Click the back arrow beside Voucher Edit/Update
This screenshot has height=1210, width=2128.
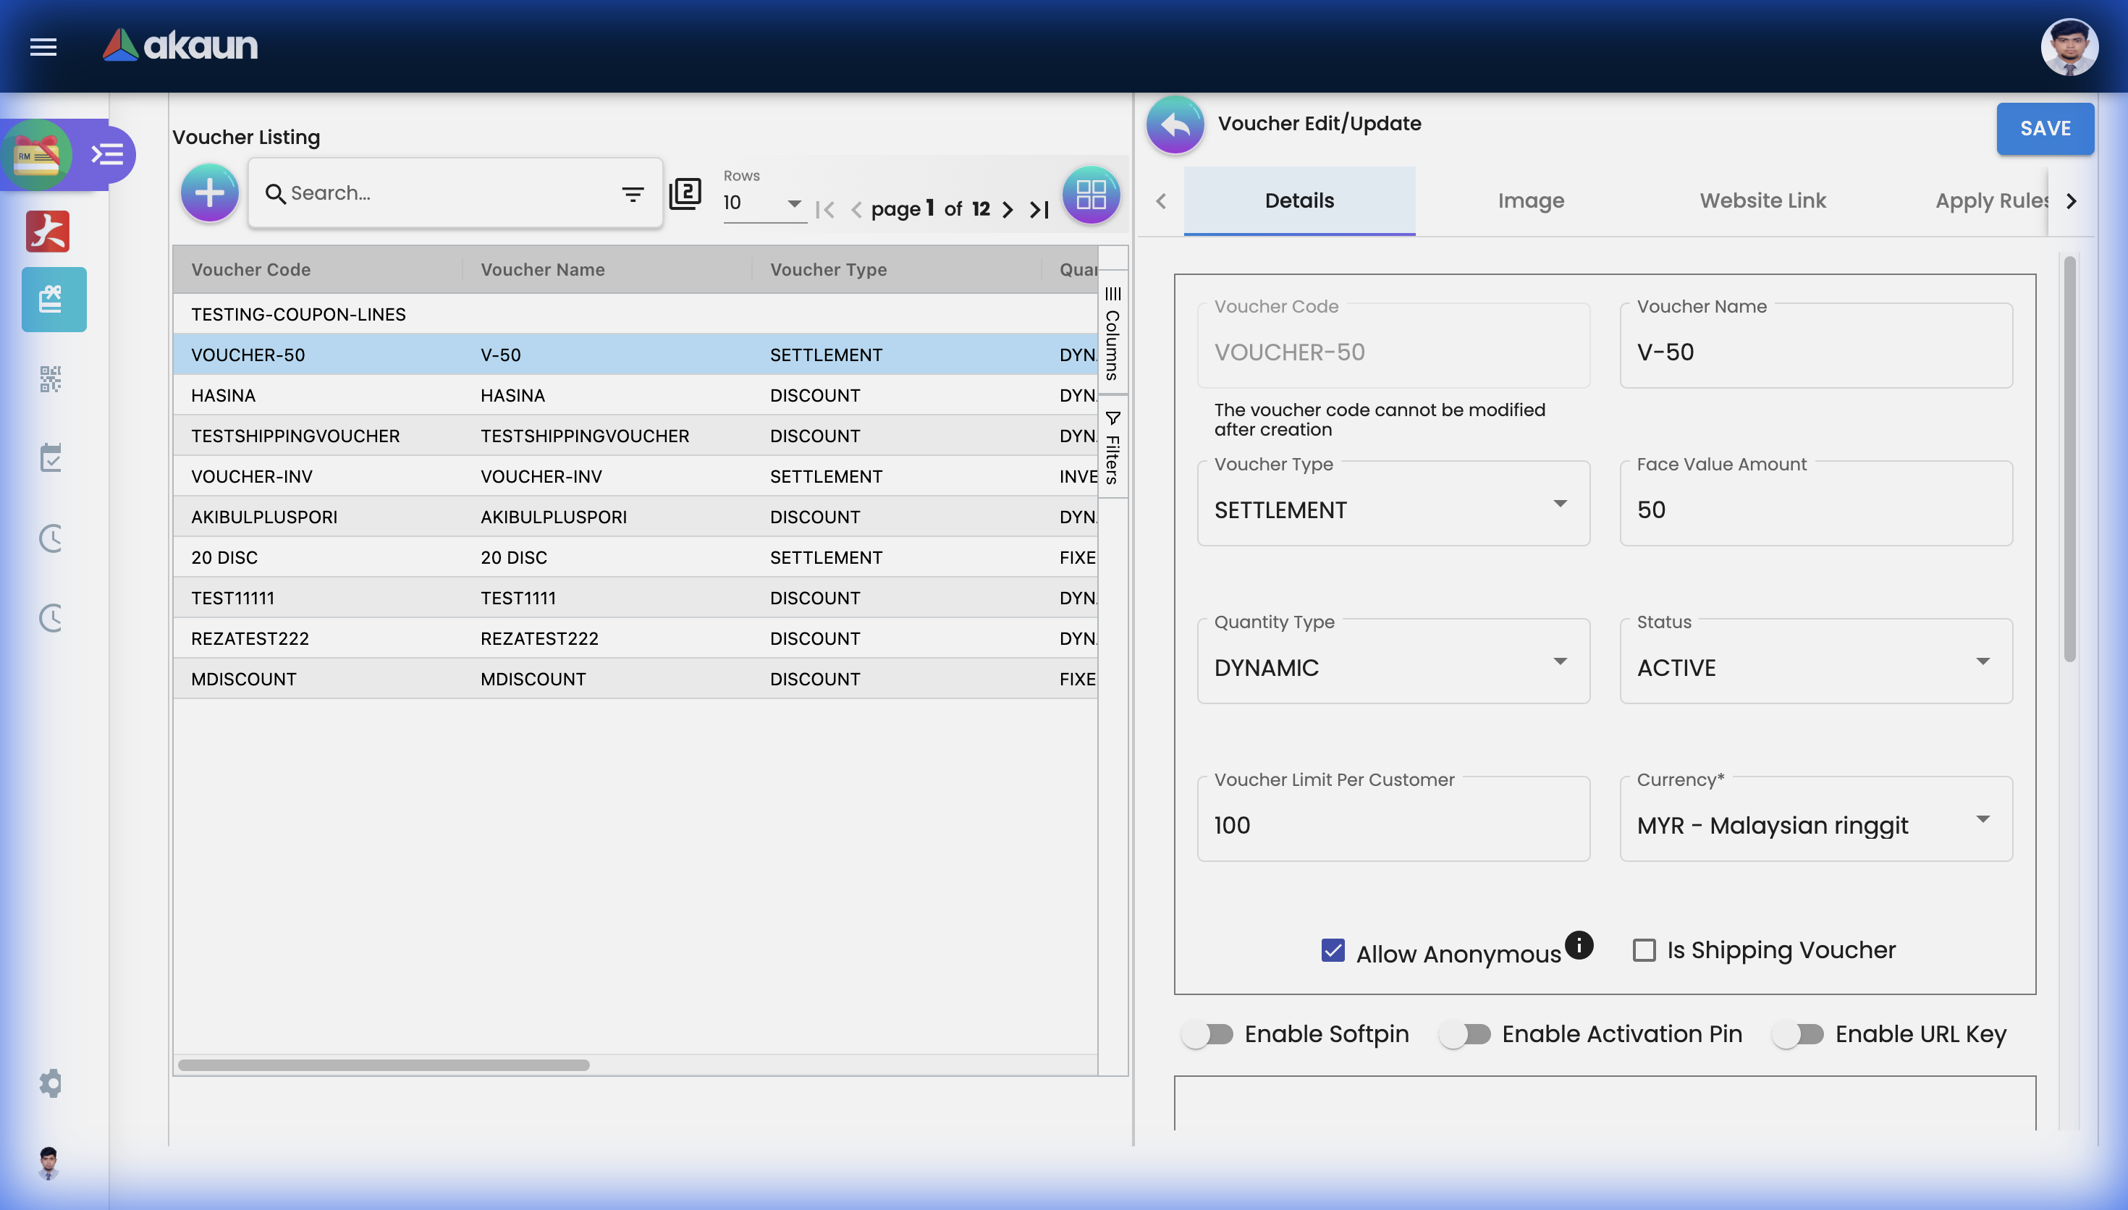1175,124
